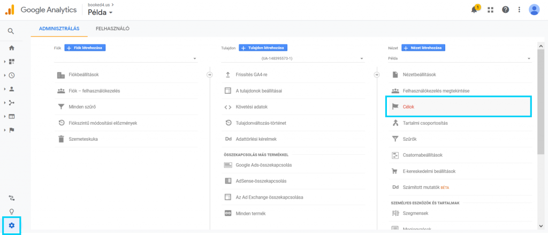Open the Nézet Példa view dropdown
The image size is (548, 235).
[460, 58]
